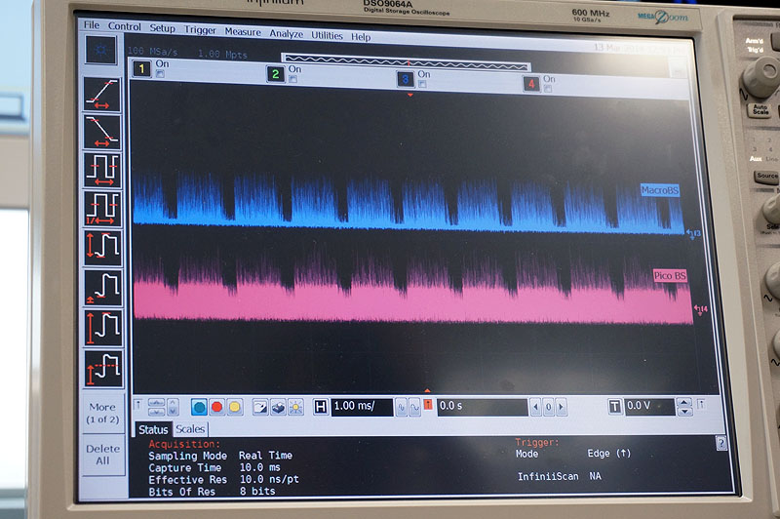Increase trigger level with up arrow
This screenshot has height=519, width=780.
(684, 403)
